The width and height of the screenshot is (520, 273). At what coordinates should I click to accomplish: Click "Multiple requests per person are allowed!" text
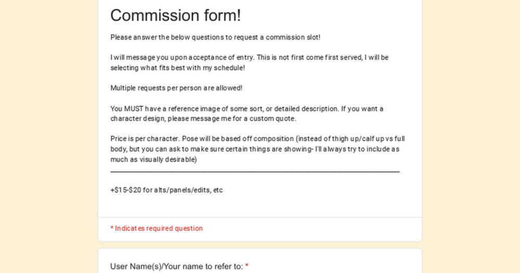pyautogui.click(x=176, y=88)
